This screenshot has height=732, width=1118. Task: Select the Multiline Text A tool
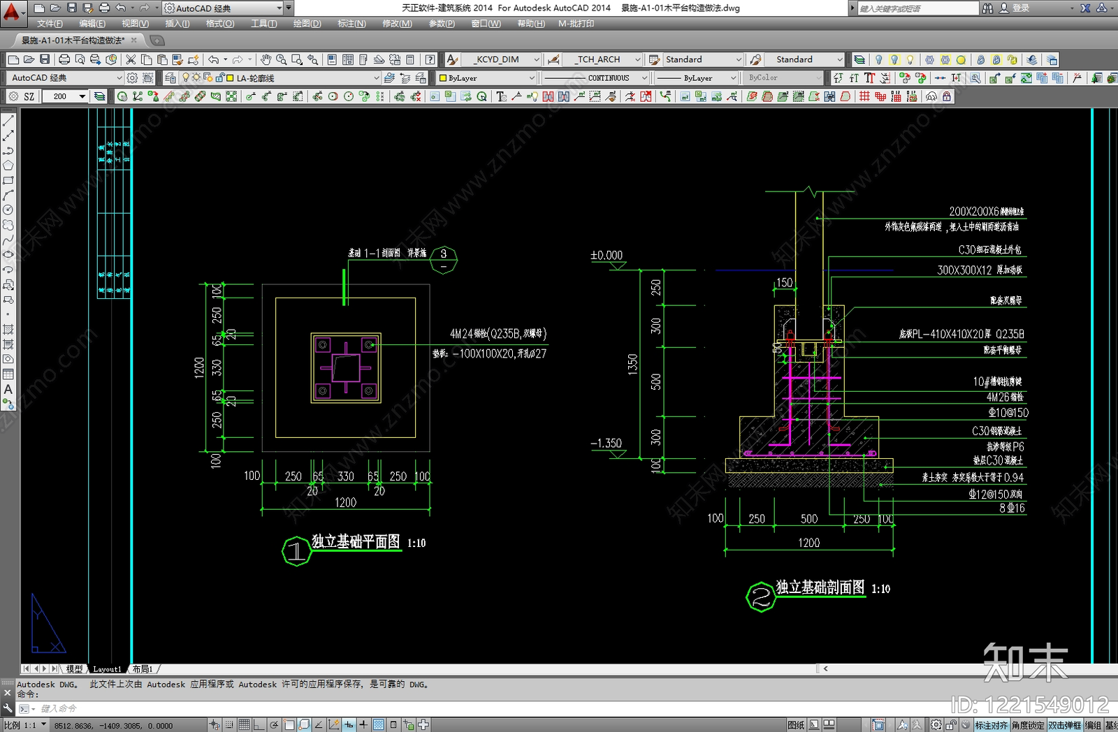click(x=8, y=389)
